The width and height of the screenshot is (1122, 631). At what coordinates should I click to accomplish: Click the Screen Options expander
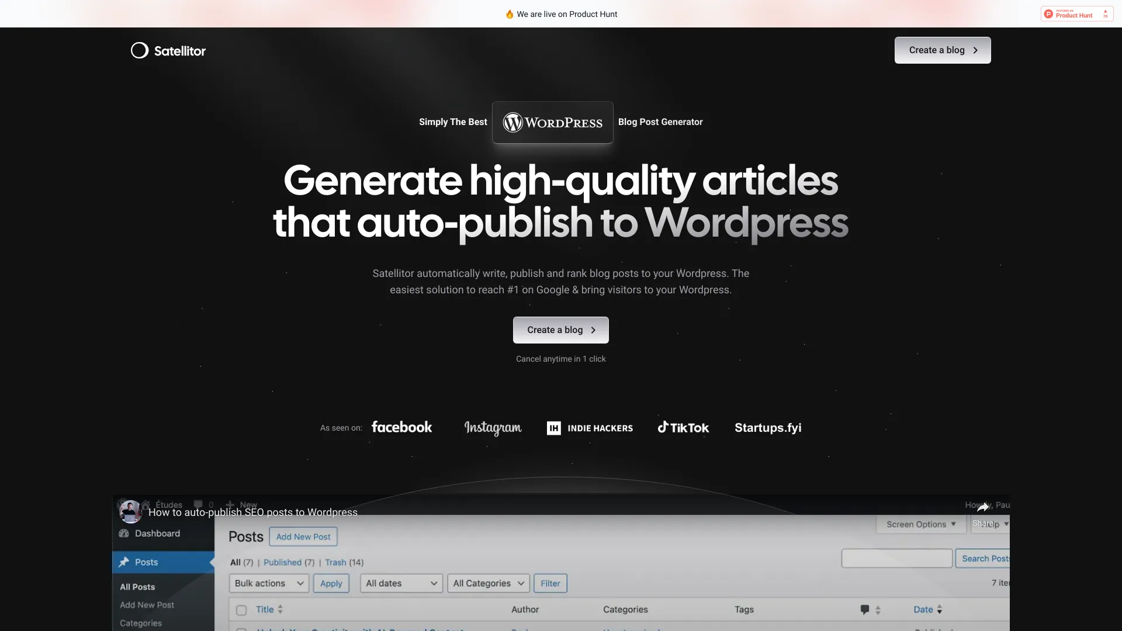click(919, 525)
